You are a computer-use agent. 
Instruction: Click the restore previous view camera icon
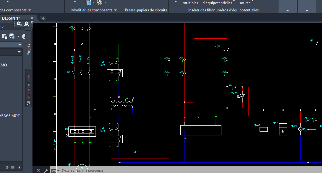(x=19, y=23)
